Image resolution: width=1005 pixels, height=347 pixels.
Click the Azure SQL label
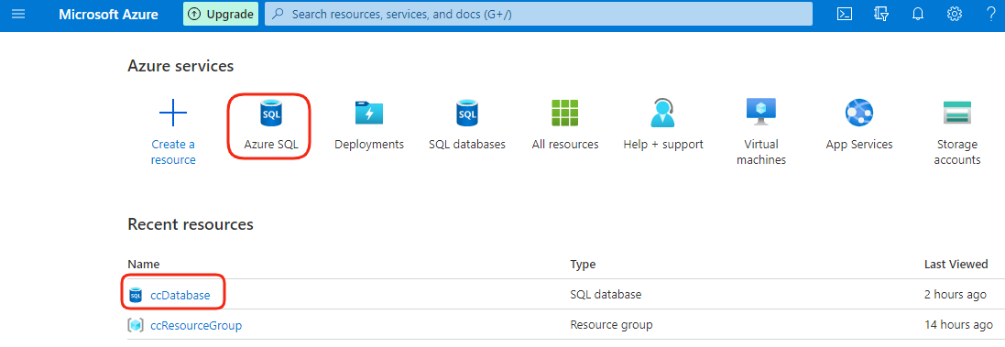pos(271,145)
